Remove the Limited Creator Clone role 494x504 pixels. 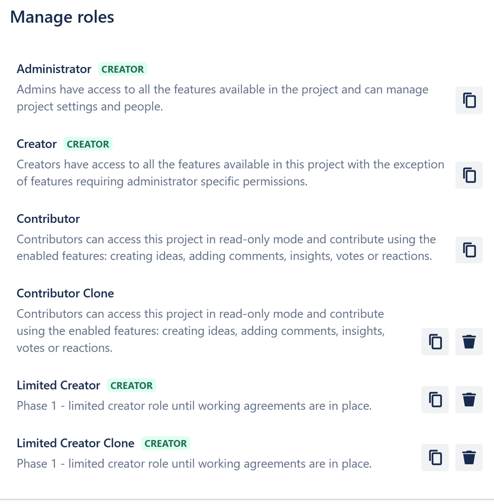[469, 458]
